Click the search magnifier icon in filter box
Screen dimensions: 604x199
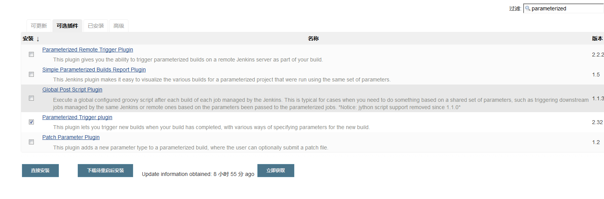[x=528, y=8]
